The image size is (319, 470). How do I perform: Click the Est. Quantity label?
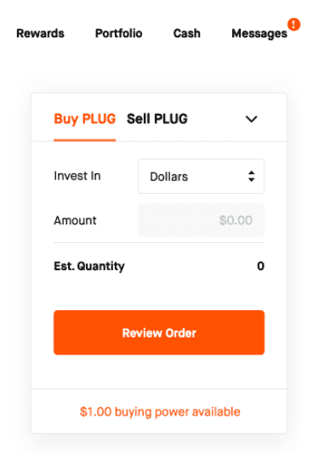(89, 266)
